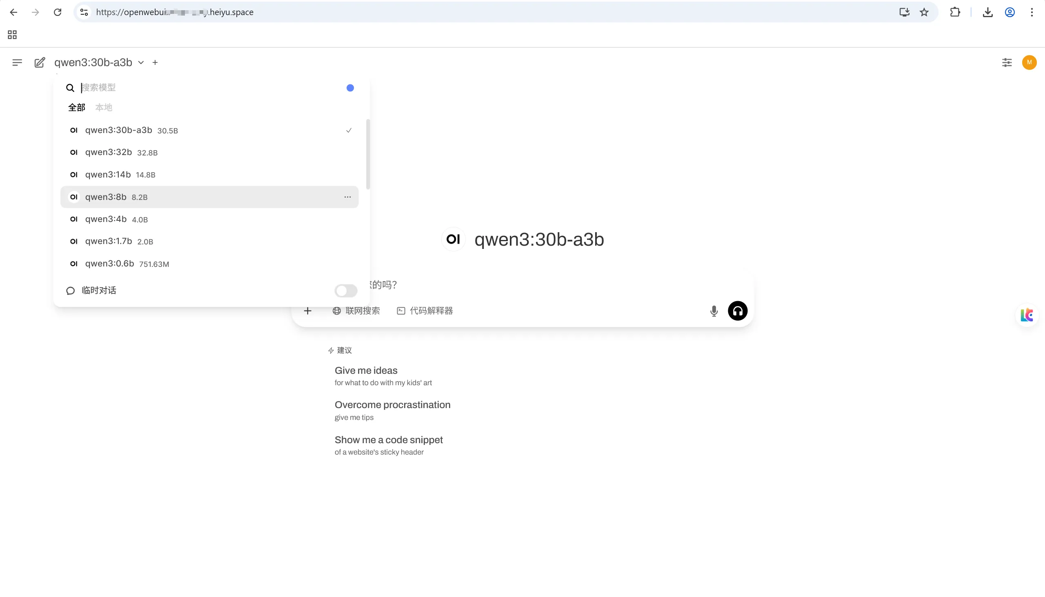This screenshot has height=597, width=1045.
Task: Click the Show me a code snippet suggestion
Action: tap(388, 445)
